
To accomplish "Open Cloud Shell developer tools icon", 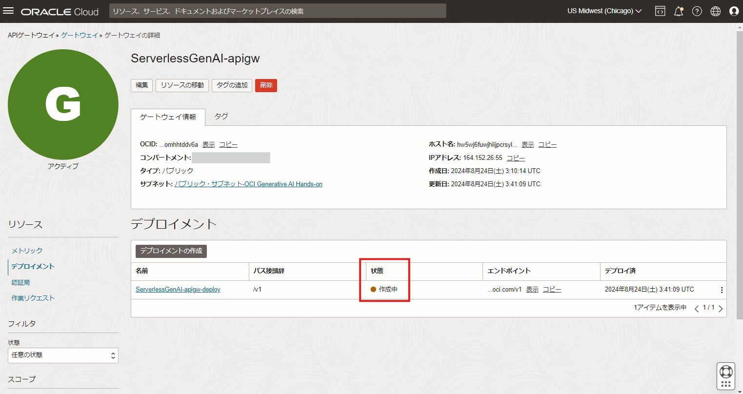I will (660, 11).
